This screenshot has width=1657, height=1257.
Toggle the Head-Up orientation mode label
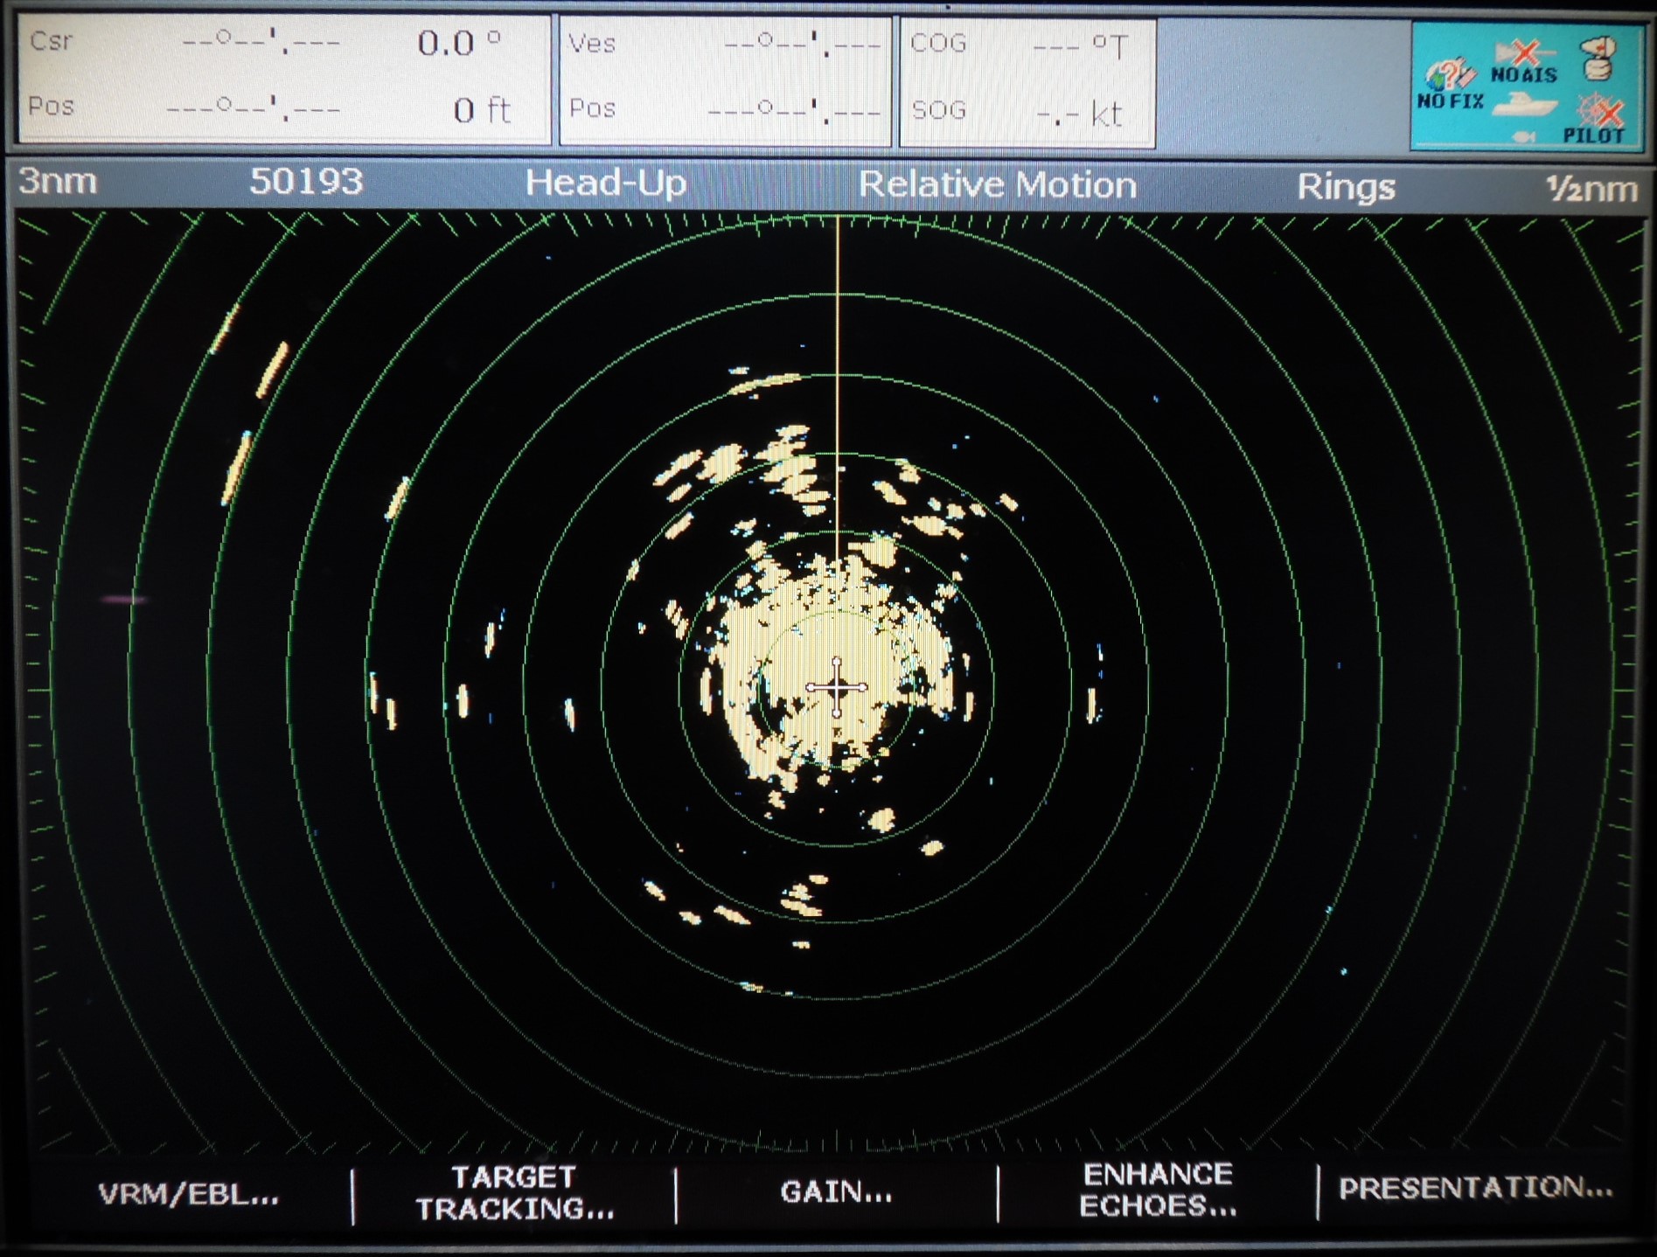coord(605,184)
